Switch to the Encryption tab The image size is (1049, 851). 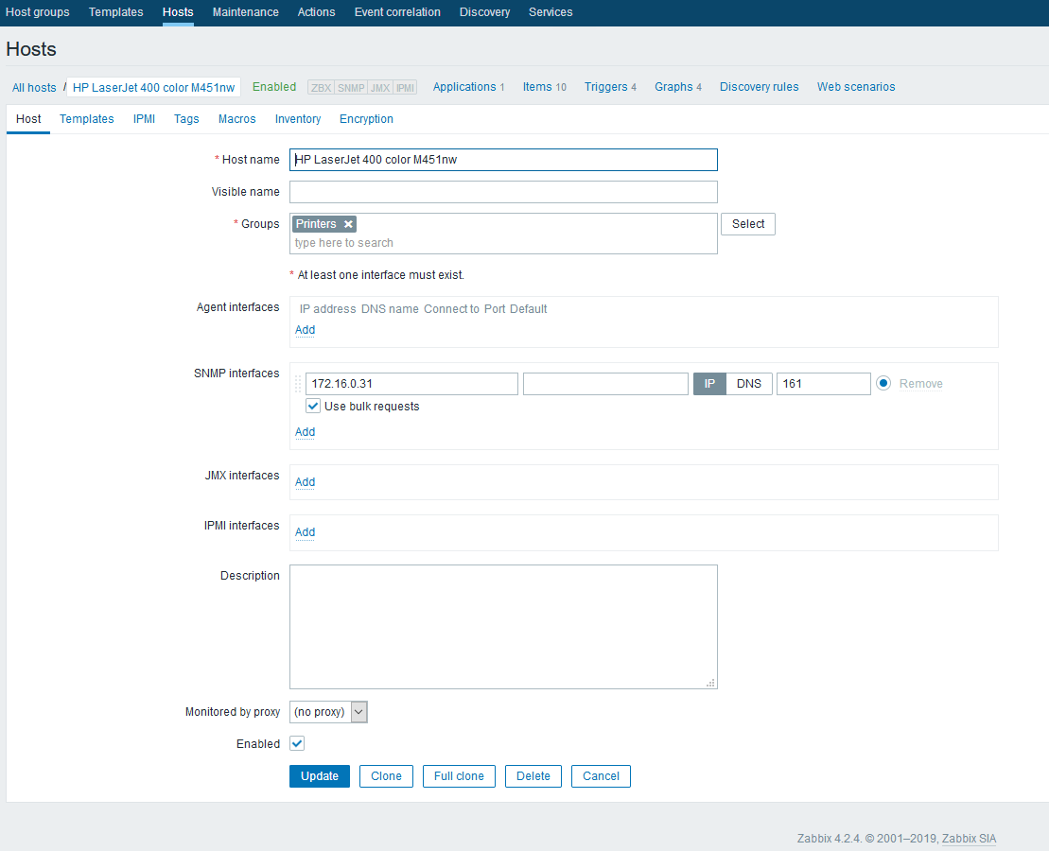[366, 119]
